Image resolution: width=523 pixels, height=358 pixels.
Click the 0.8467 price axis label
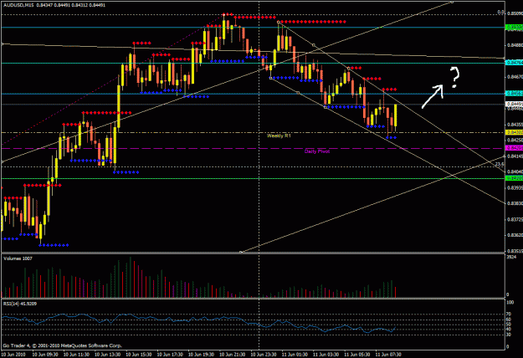[x=515, y=77]
